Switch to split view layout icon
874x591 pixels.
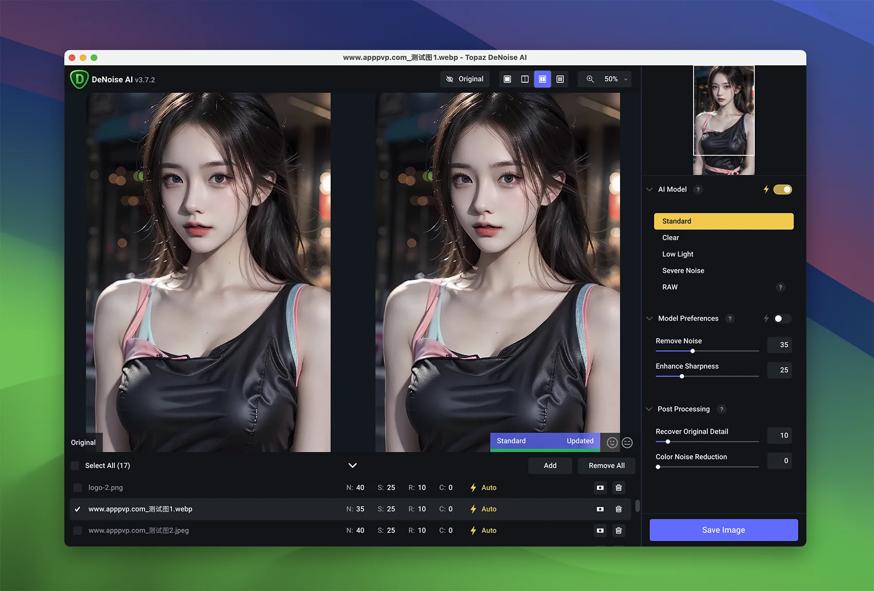point(525,79)
